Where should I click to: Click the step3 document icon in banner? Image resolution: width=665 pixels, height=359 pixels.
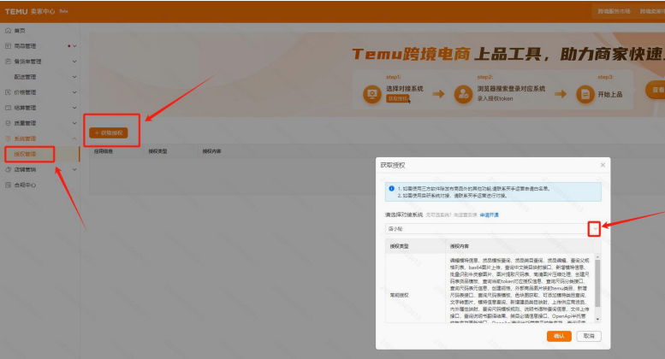click(x=585, y=94)
